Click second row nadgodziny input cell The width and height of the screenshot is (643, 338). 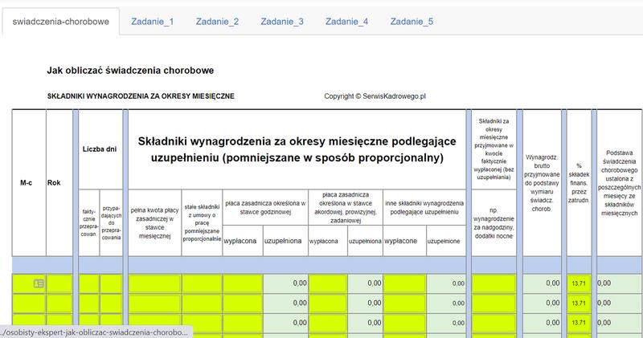[x=494, y=303]
